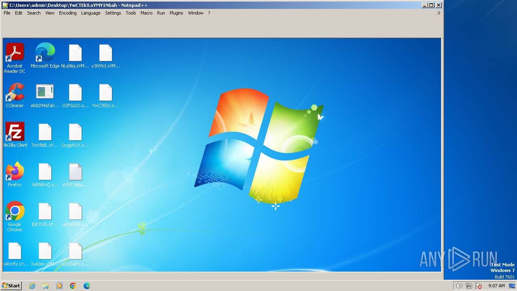Select the sYMY1N6a text file icon

click(75, 175)
